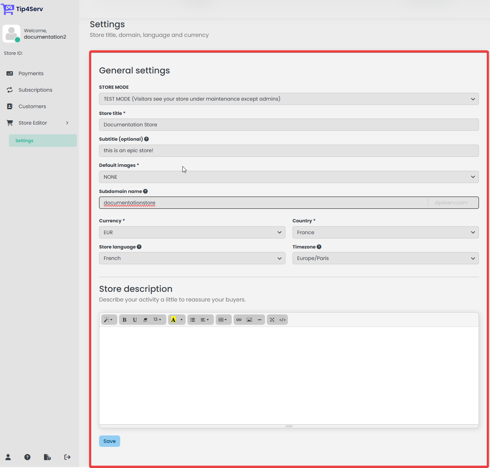Open the magic wand style menu

[109, 320]
